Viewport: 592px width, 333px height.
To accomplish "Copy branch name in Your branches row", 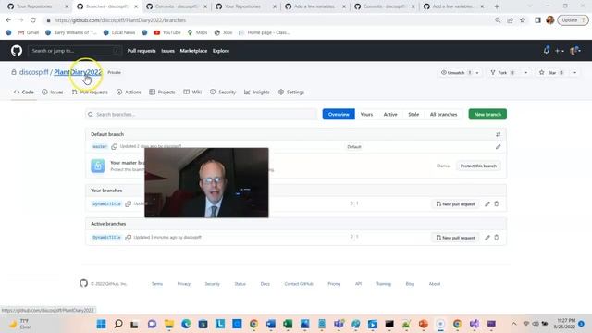I will point(129,203).
